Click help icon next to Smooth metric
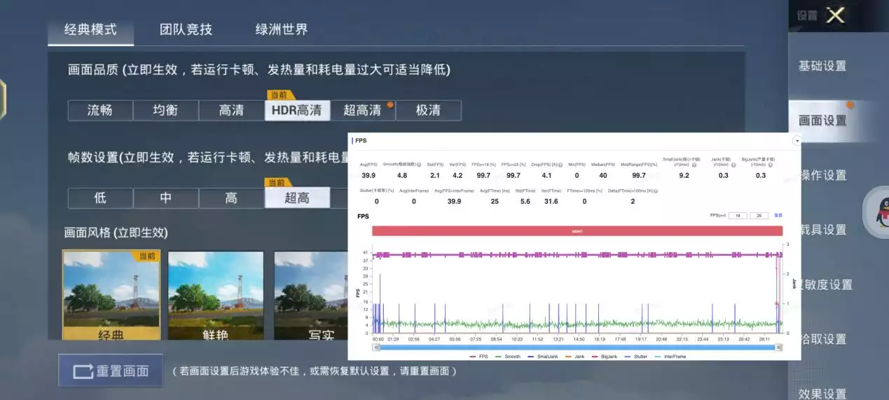 [418, 165]
